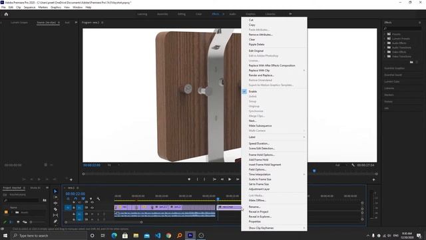The width and height of the screenshot is (426, 240).
Task: Open workspace overflow chevron menu
Action: pos(290,14)
